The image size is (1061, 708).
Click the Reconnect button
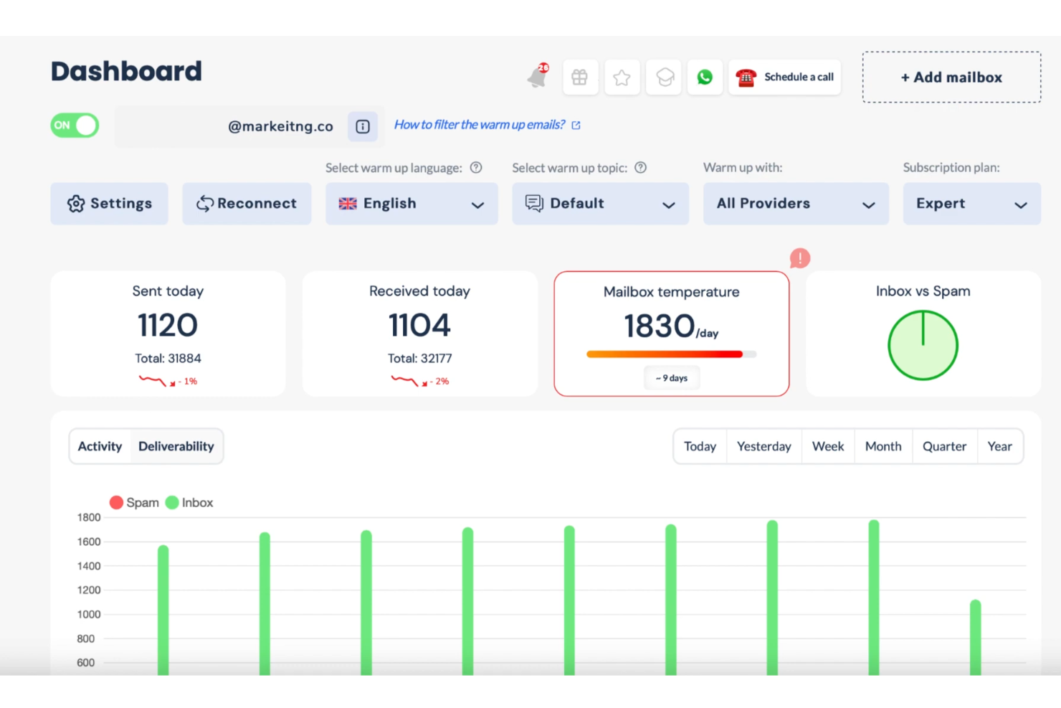click(x=247, y=204)
